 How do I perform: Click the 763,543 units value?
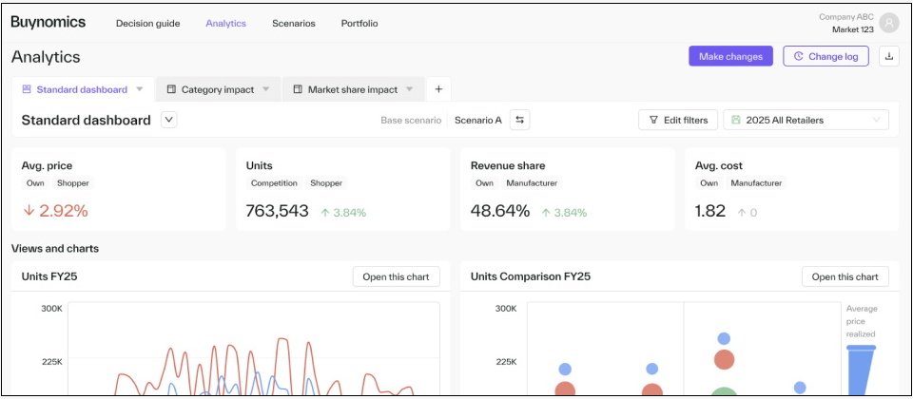coord(277,211)
